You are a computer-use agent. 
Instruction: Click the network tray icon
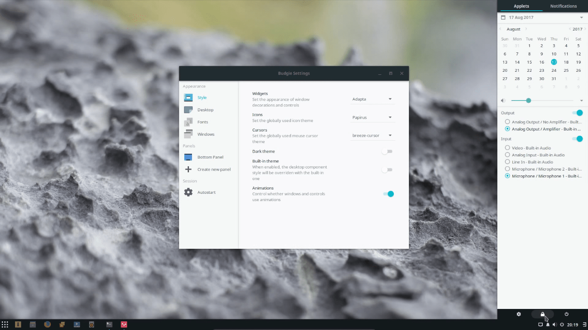coord(541,324)
